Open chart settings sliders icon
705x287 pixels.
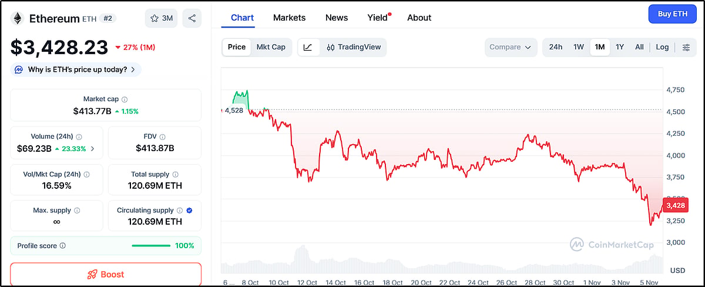(686, 47)
